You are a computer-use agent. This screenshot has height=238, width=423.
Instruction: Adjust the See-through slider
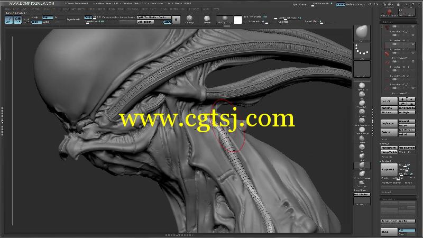pyautogui.click(x=322, y=4)
